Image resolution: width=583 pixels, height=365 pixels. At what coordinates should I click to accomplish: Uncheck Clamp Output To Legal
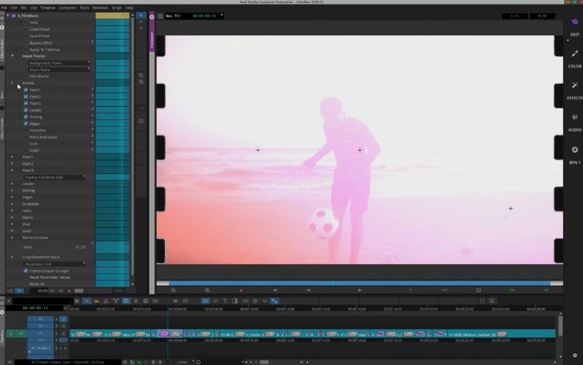click(x=26, y=270)
